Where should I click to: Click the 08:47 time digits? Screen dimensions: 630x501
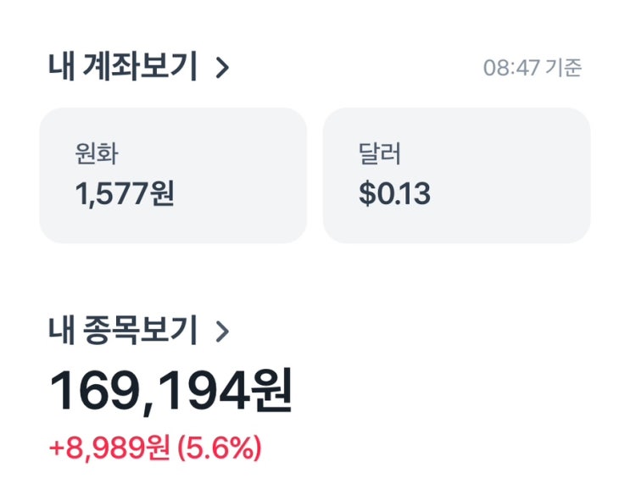511,69
